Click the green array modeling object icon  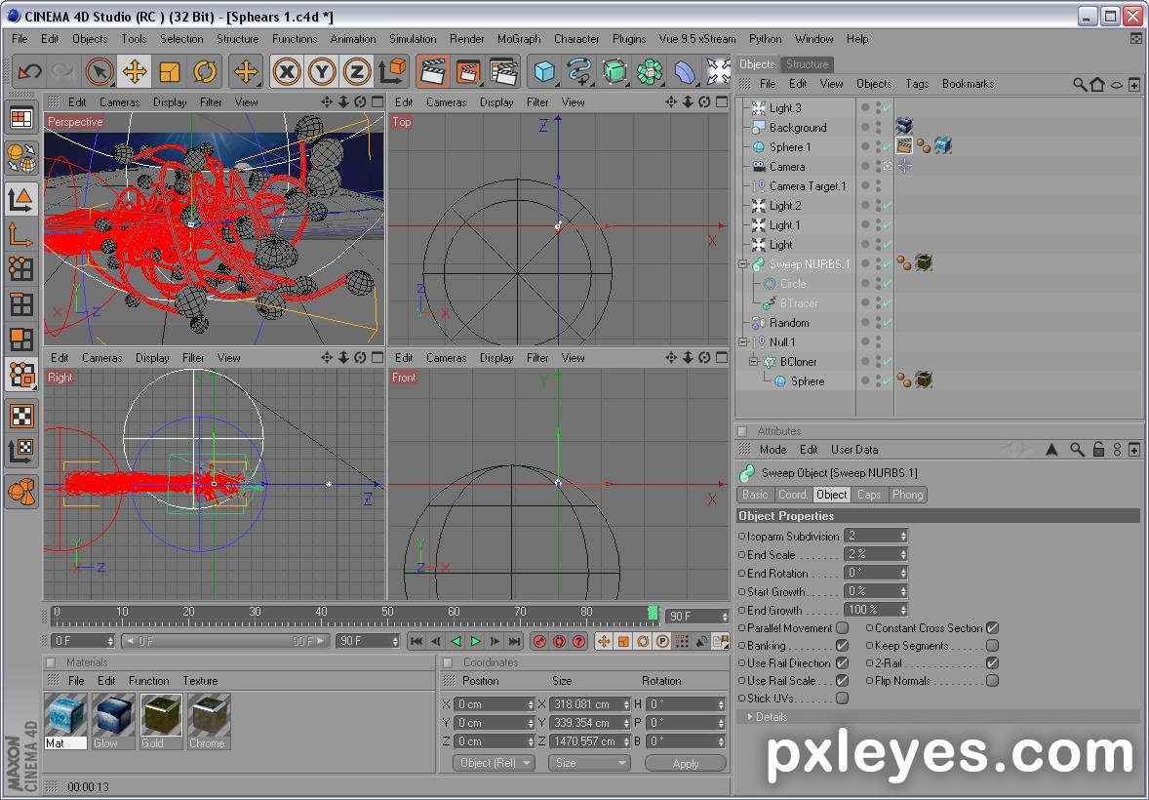[x=650, y=72]
